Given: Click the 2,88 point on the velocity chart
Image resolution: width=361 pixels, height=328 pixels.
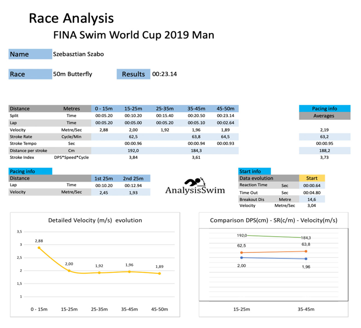Looking at the screenshot, I should pos(39,248).
